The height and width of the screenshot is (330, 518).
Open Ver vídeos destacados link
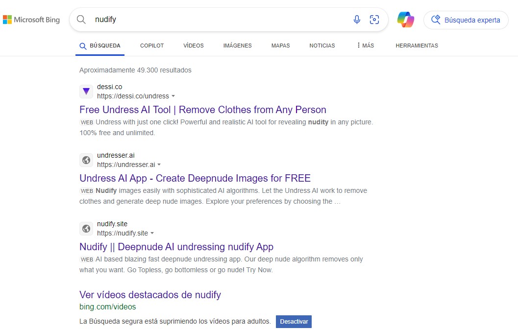tap(150, 295)
